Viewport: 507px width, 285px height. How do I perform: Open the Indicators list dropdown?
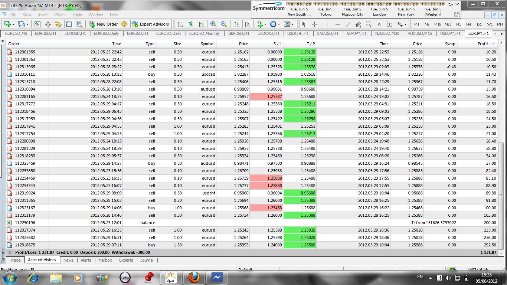coord(261,24)
